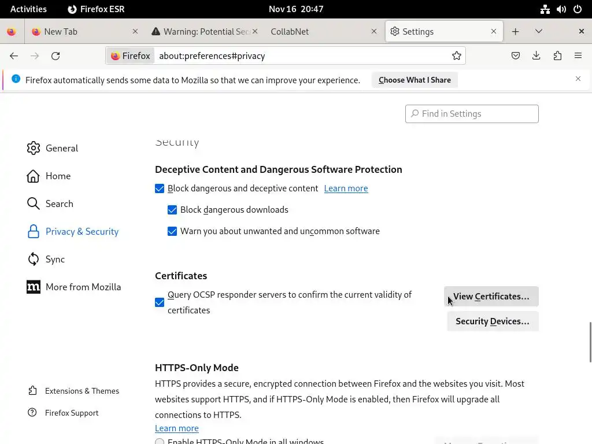Select General in settings sidebar
This screenshot has height=444, width=592.
pos(61,148)
